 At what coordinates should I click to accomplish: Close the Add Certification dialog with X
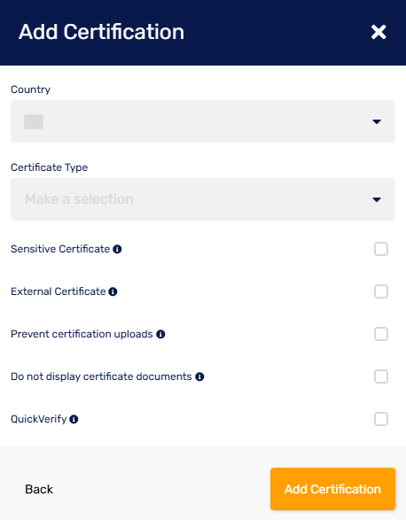coord(379,32)
